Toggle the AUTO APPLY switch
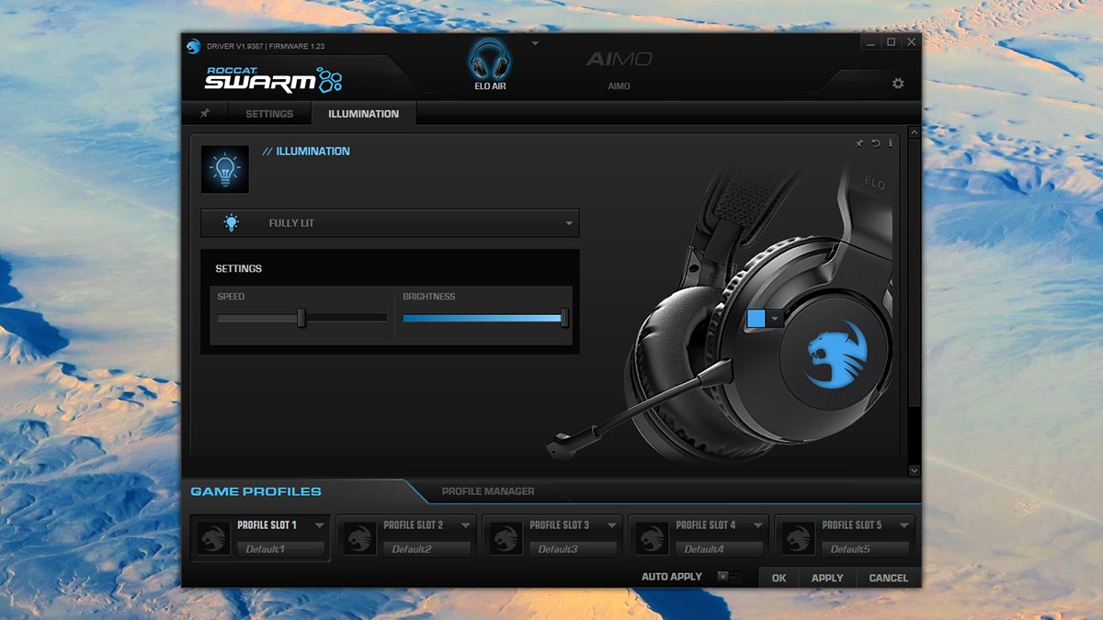 (728, 577)
